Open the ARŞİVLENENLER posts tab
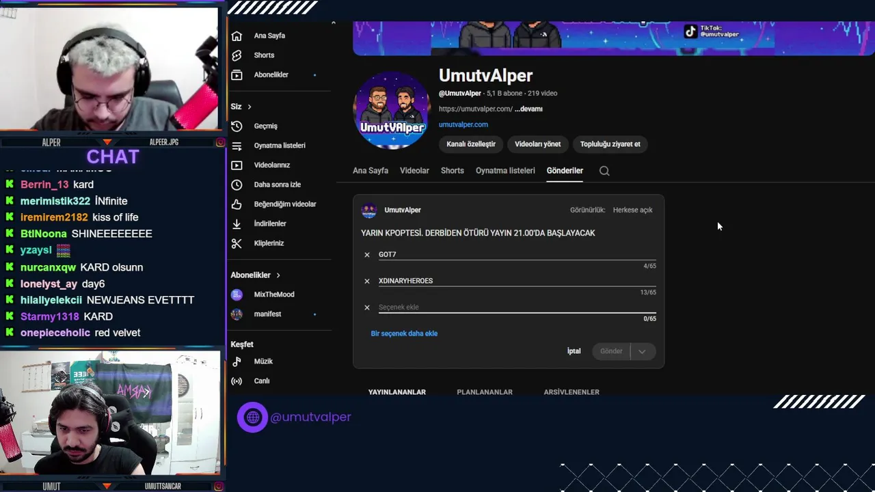875x492 pixels. (571, 392)
